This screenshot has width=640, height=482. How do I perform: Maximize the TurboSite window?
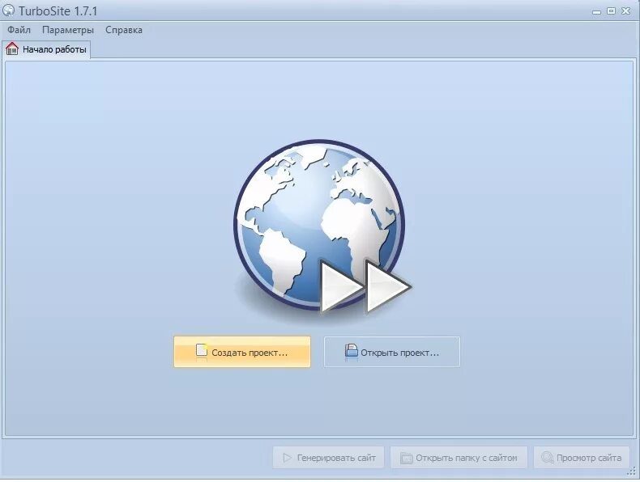pyautogui.click(x=611, y=11)
